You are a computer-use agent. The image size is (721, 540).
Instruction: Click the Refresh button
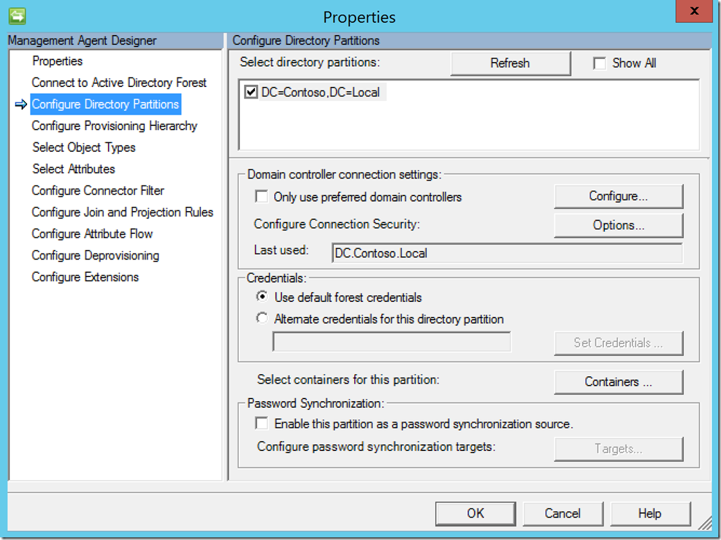coord(511,63)
